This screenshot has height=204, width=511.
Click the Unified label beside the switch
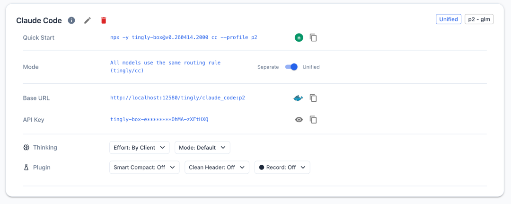pyautogui.click(x=311, y=67)
